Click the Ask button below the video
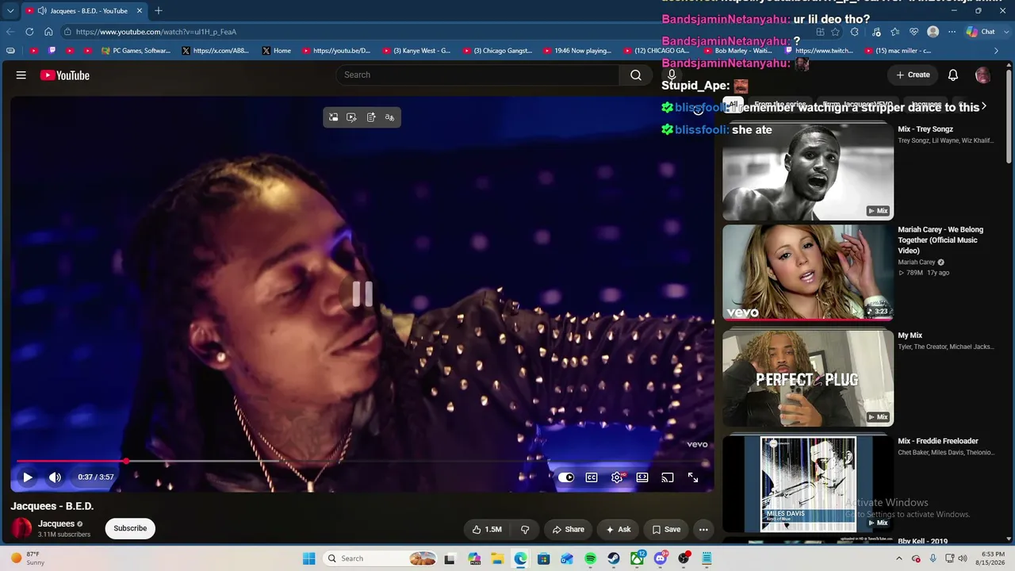The height and width of the screenshot is (571, 1015). 619,530
